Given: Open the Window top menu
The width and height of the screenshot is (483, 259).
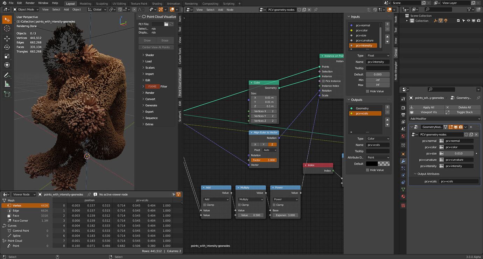Looking at the screenshot, I should coord(43,3).
